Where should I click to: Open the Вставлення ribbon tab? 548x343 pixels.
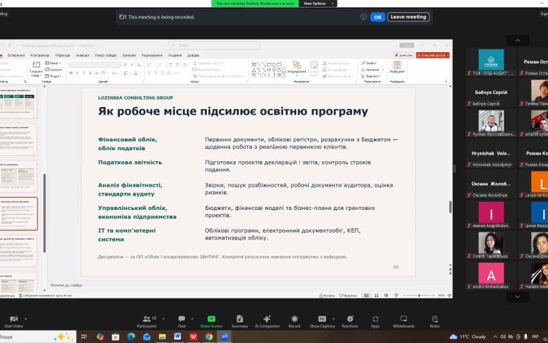pos(16,56)
